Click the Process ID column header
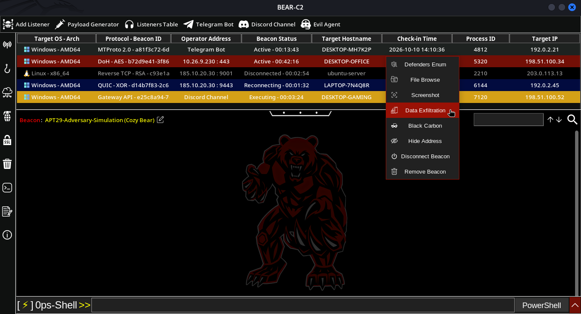 click(481, 39)
